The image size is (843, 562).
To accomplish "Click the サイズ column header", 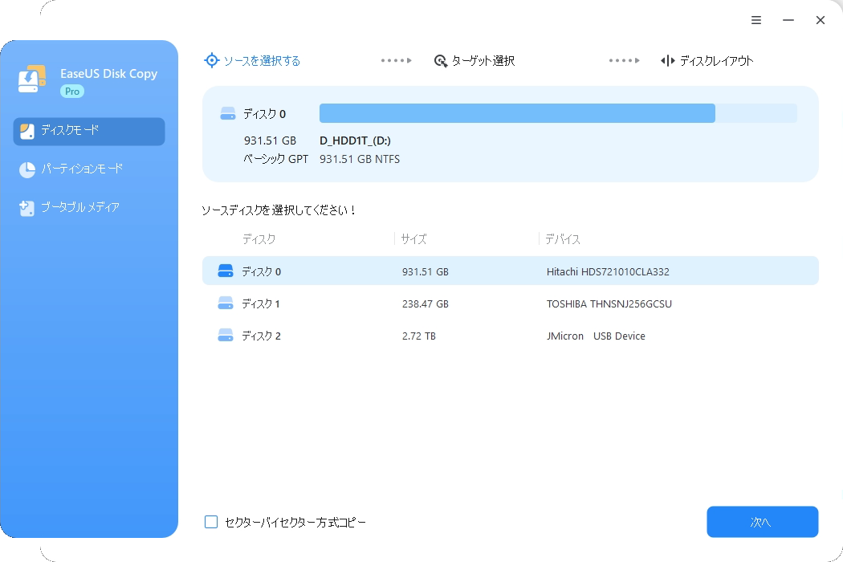I will click(x=413, y=238).
